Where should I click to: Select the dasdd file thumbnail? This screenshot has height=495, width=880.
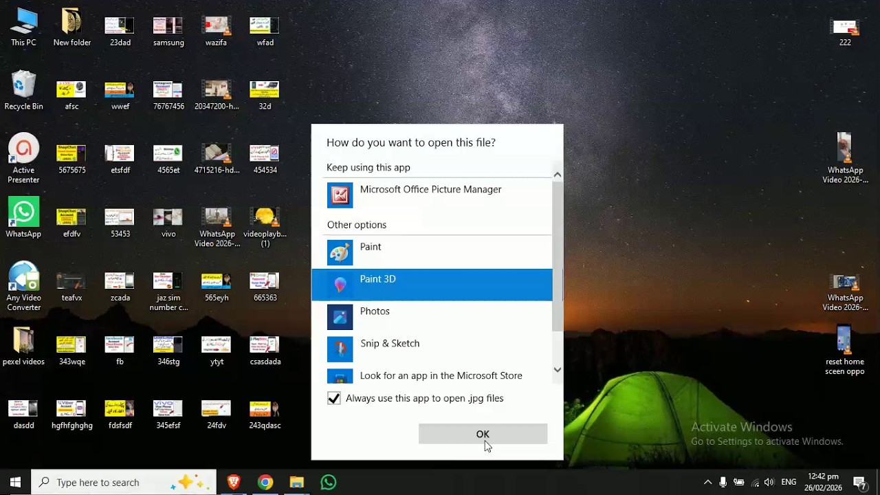coord(23,415)
